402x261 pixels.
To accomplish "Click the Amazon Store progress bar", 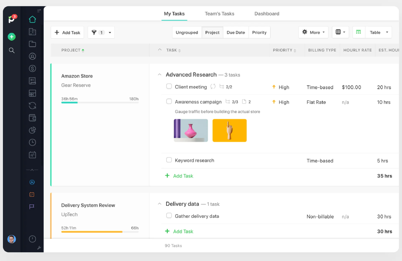I will pyautogui.click(x=100, y=102).
